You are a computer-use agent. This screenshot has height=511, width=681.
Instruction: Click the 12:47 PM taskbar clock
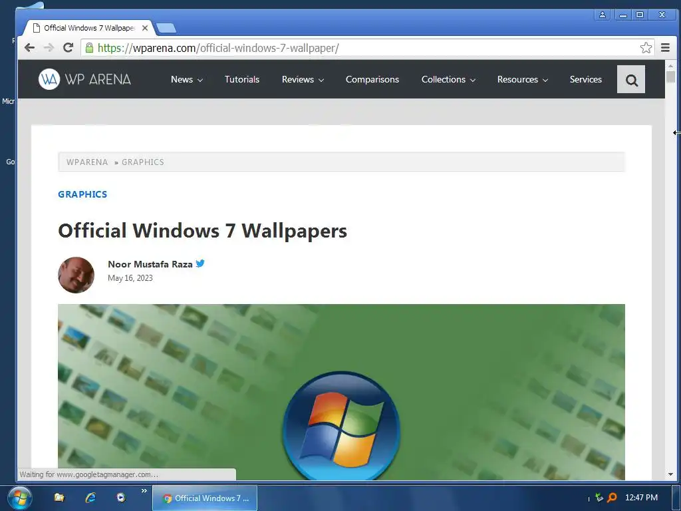[x=641, y=498]
